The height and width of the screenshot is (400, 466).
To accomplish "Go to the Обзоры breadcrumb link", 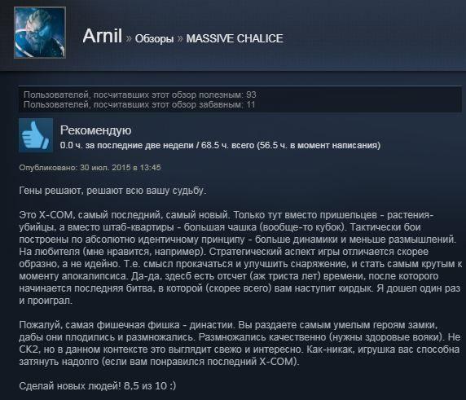I will coord(154,39).
